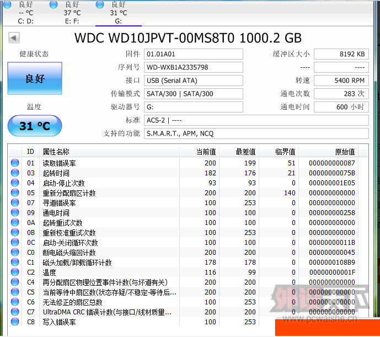Select the C: D: disk tab
The image size is (380, 337).
click(25, 12)
